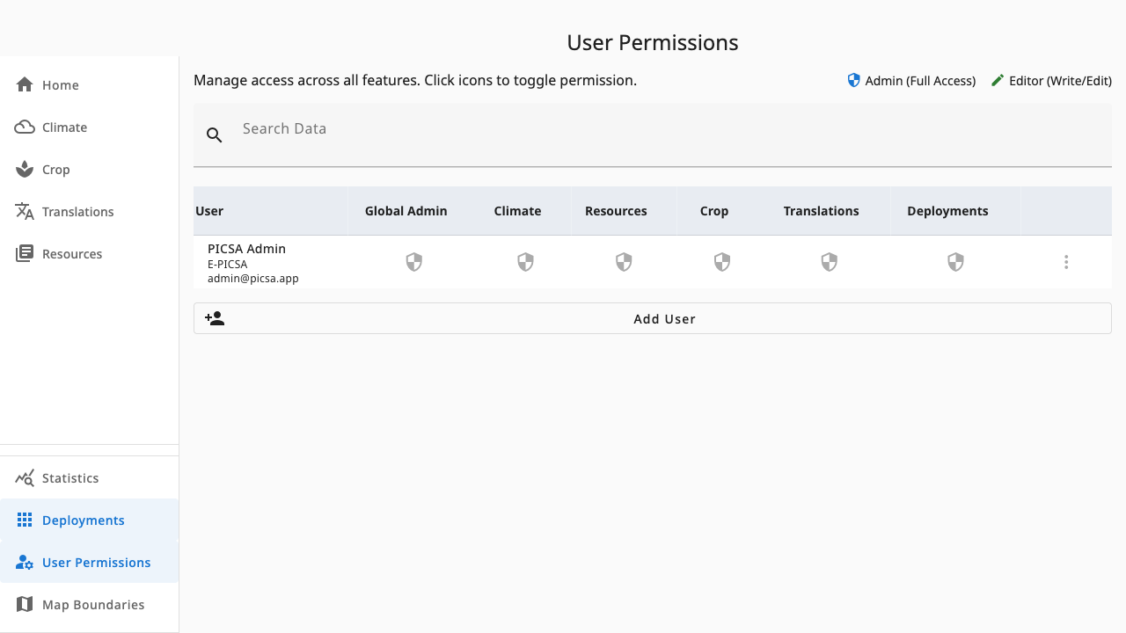Navigate to Translations label
Image resolution: width=1126 pixels, height=633 pixels.
78,212
